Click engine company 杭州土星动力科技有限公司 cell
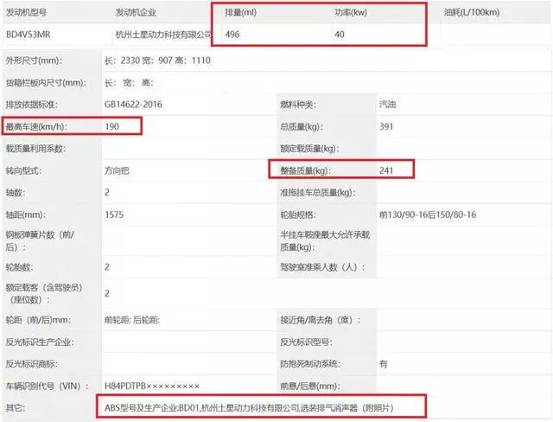 coord(163,35)
